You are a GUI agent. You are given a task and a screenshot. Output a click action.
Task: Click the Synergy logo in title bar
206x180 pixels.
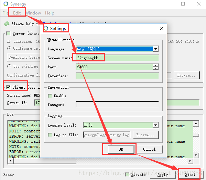tap(6, 4)
